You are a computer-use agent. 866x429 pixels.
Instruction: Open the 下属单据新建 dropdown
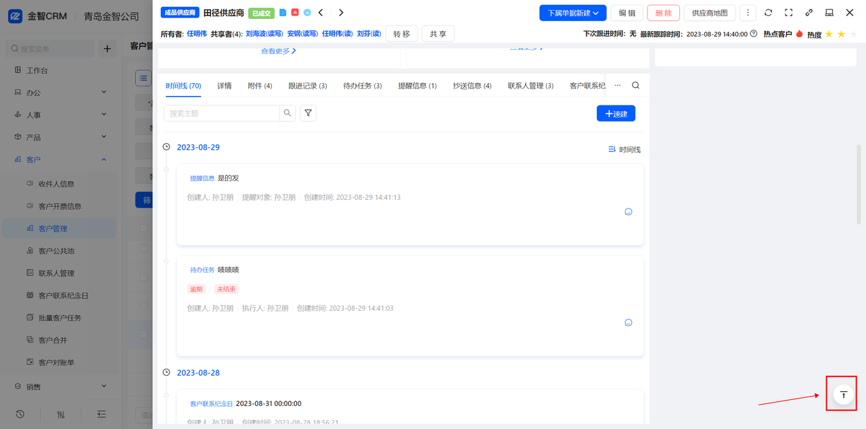click(x=573, y=13)
